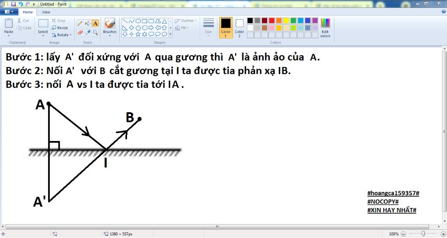This screenshot has height=238, width=447.
Task: Click the Undo arrow in title bar
Action: pyautogui.click(x=21, y=4)
